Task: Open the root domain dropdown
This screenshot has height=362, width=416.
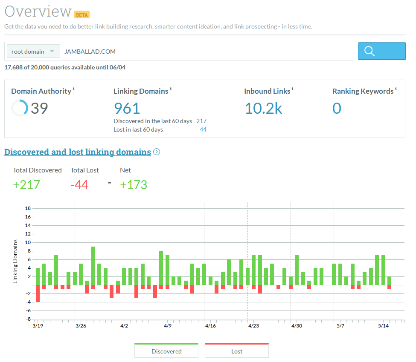Action: 33,52
